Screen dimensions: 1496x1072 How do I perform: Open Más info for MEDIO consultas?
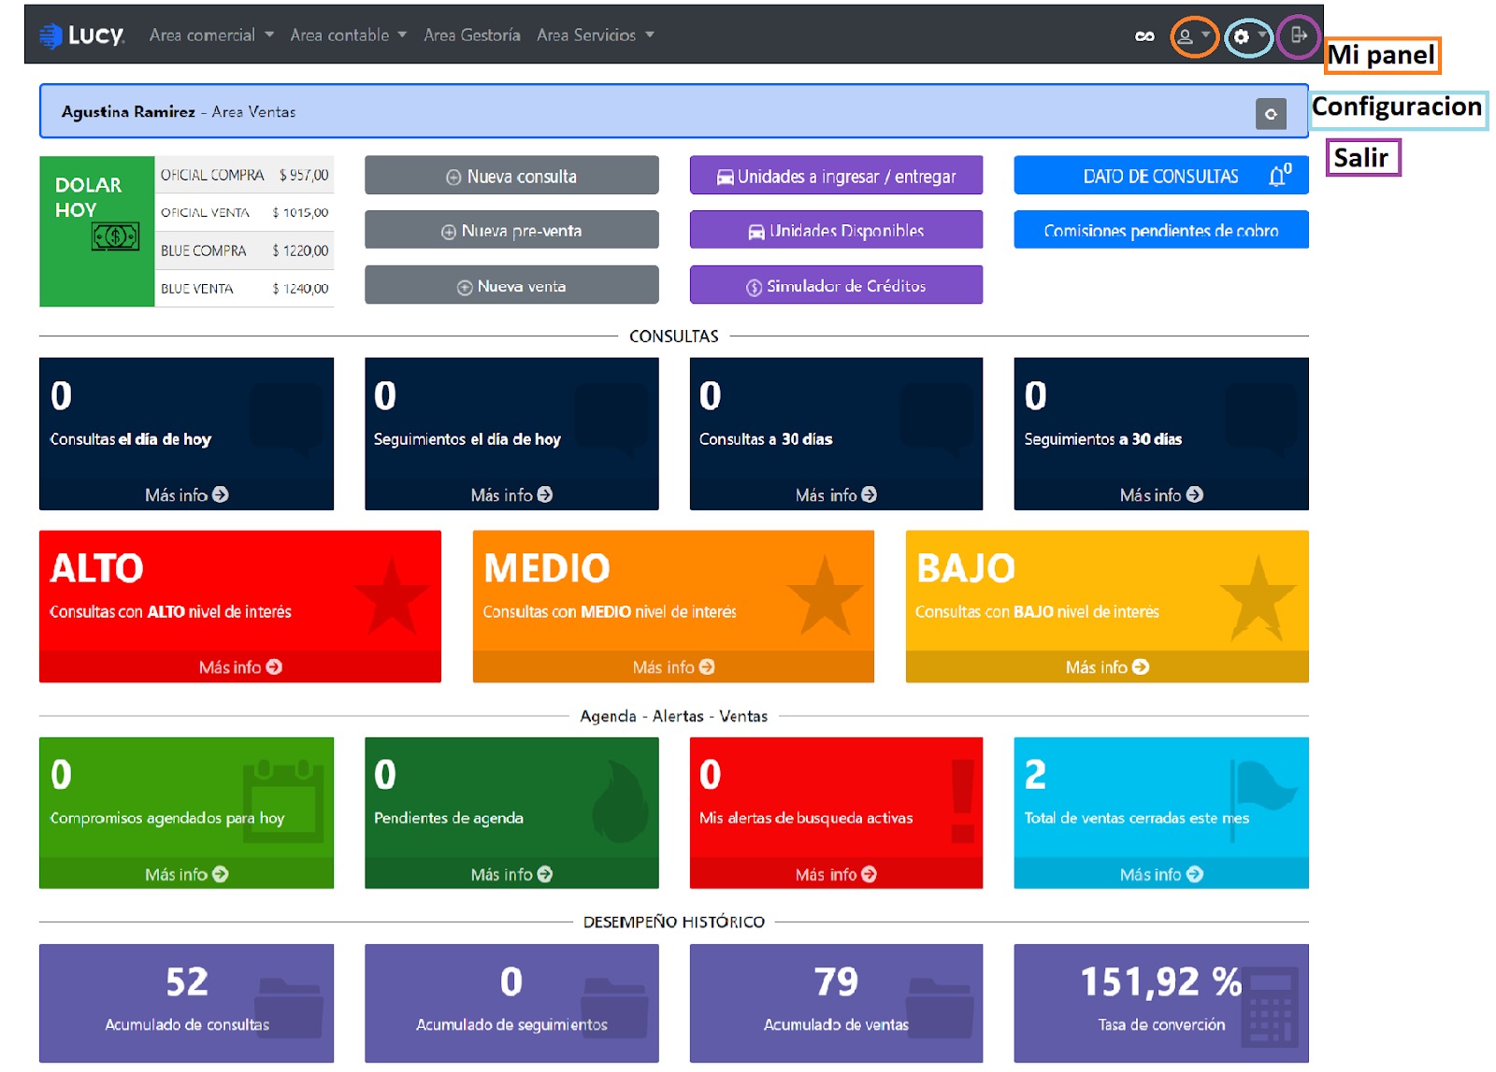click(673, 666)
